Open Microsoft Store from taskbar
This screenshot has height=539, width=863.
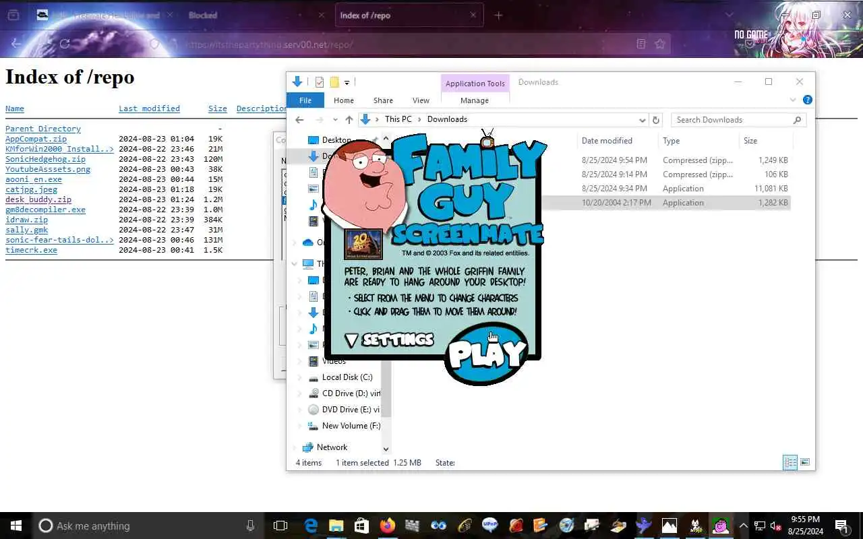click(361, 526)
